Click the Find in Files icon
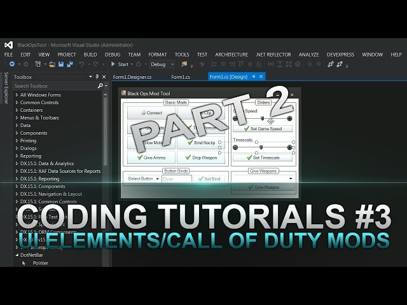 coord(184,64)
